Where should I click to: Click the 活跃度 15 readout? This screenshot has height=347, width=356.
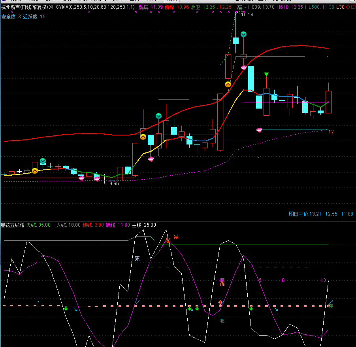click(34, 17)
